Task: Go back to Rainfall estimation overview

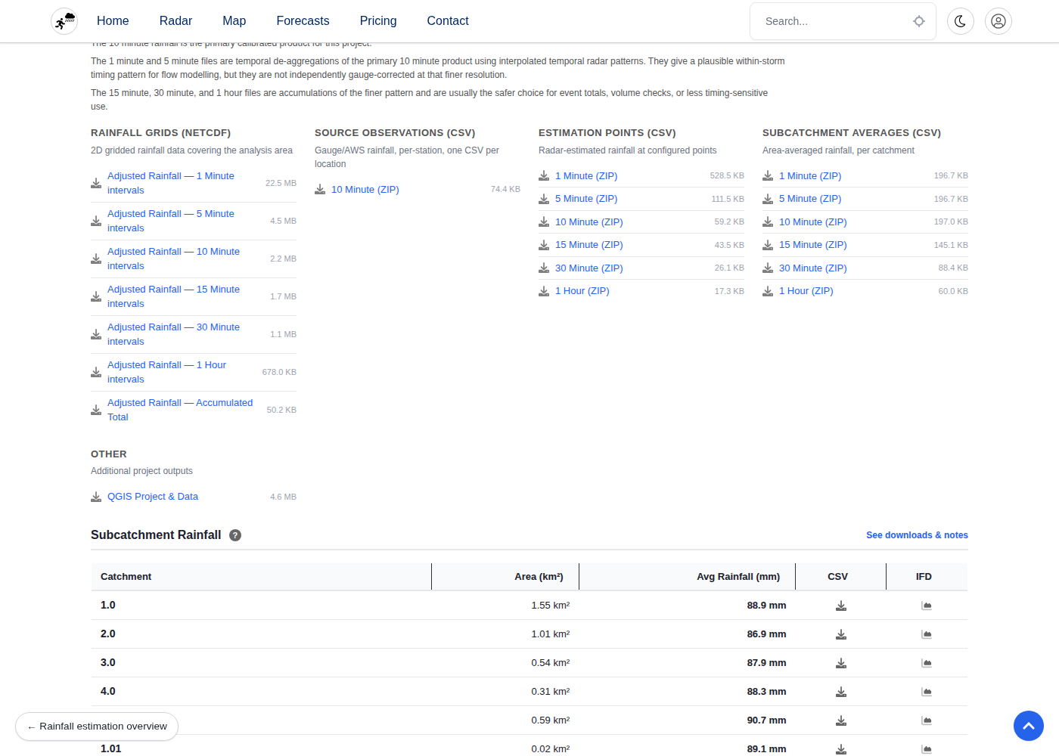Action: 97,727
